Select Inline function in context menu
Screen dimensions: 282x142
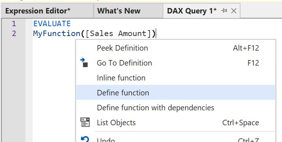(176, 78)
